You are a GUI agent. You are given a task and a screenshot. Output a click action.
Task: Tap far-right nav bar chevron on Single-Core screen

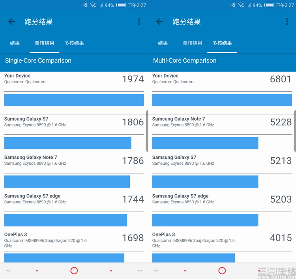(x=140, y=271)
